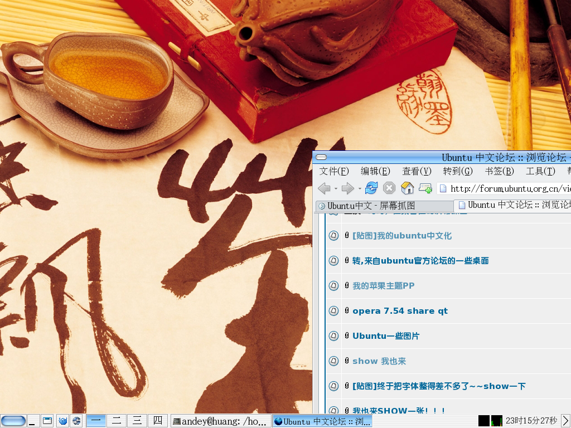Click attachment clip icon beside [贴图]我的ubuntu中文化
Viewport: 571px width, 428px height.
click(347, 236)
